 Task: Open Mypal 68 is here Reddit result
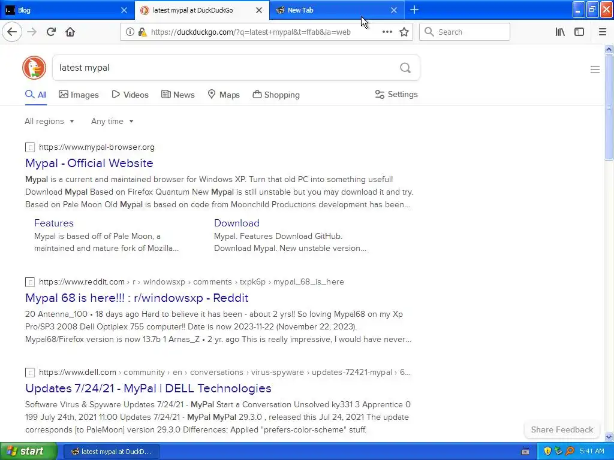(x=137, y=298)
